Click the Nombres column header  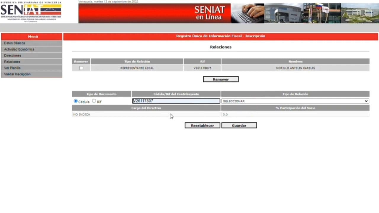(296, 62)
